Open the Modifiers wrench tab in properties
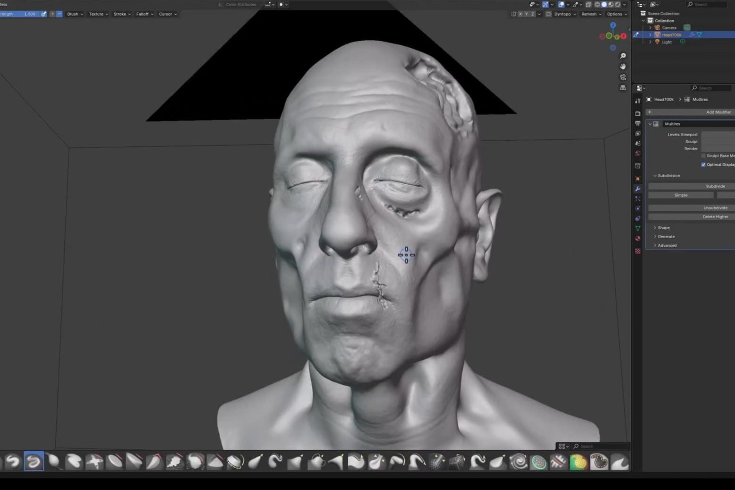 pyautogui.click(x=638, y=189)
